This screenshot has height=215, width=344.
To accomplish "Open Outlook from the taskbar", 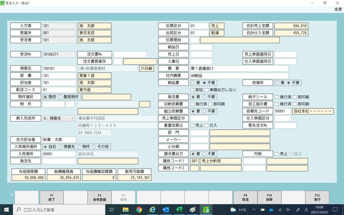I will [x=166, y=210].
